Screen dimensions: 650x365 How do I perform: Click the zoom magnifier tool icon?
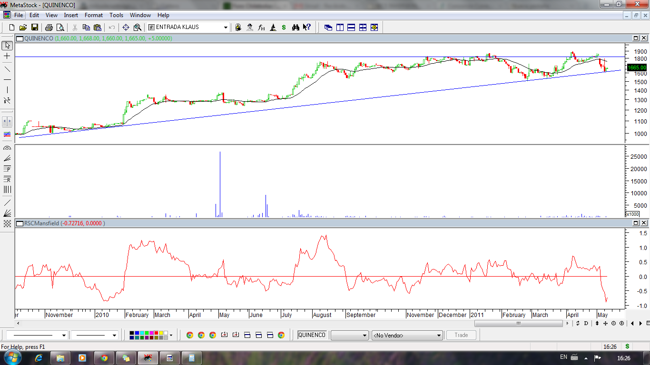(x=138, y=28)
